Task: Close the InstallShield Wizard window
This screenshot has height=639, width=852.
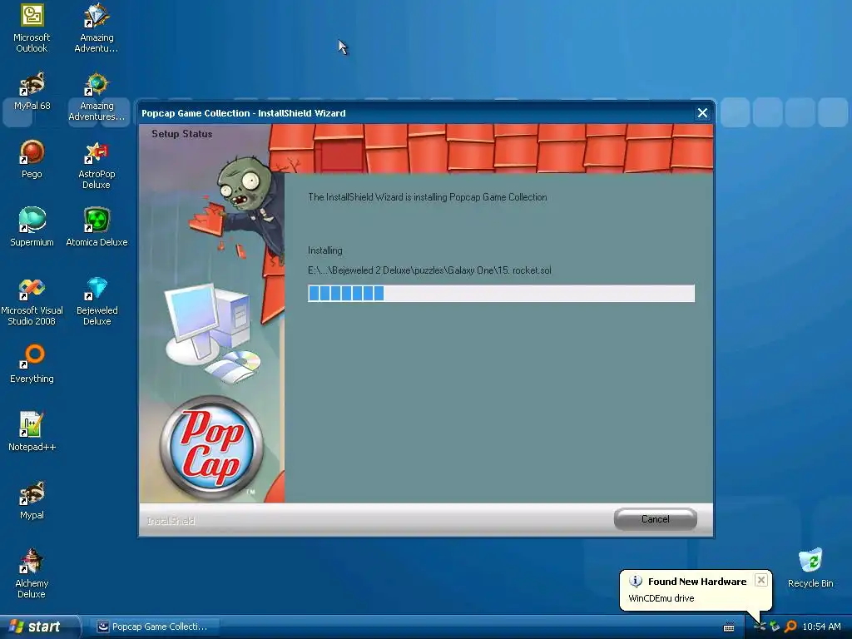Action: pos(702,113)
